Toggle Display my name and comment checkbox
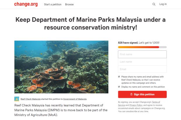 pyautogui.click(x=119, y=87)
